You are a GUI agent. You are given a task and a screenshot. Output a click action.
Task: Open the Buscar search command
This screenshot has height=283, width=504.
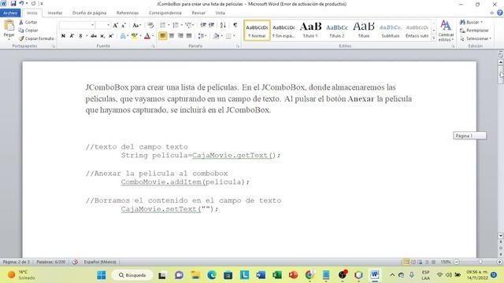pos(471,22)
